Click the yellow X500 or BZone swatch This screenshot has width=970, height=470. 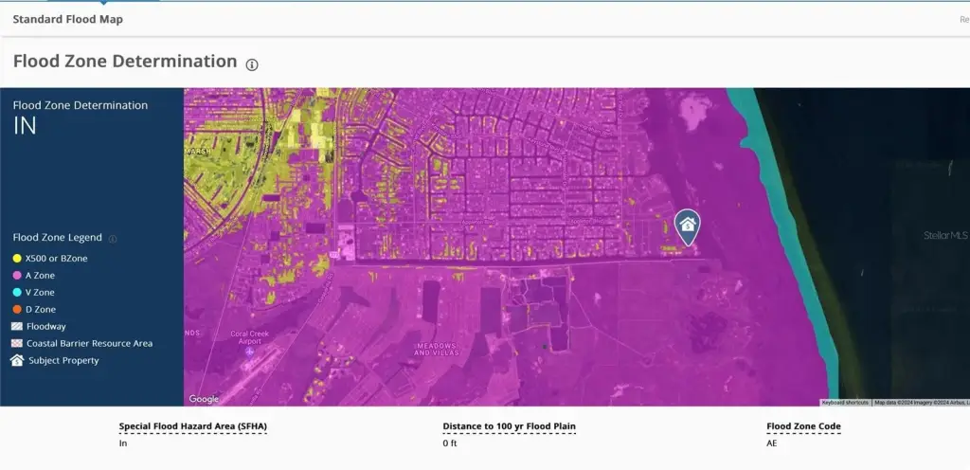[17, 259]
